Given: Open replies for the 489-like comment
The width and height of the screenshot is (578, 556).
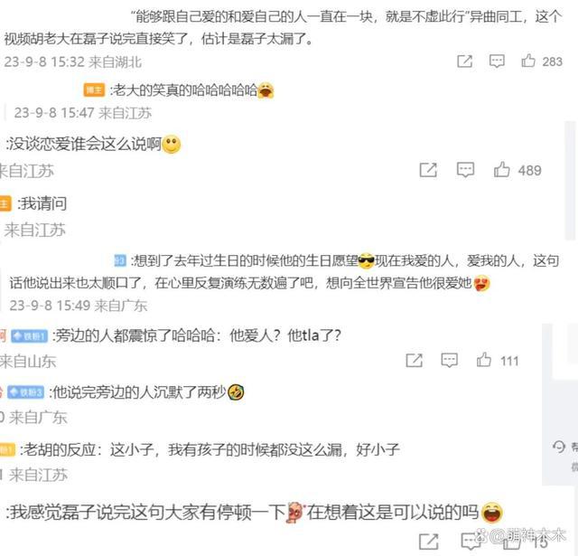Looking at the screenshot, I should point(466,170).
